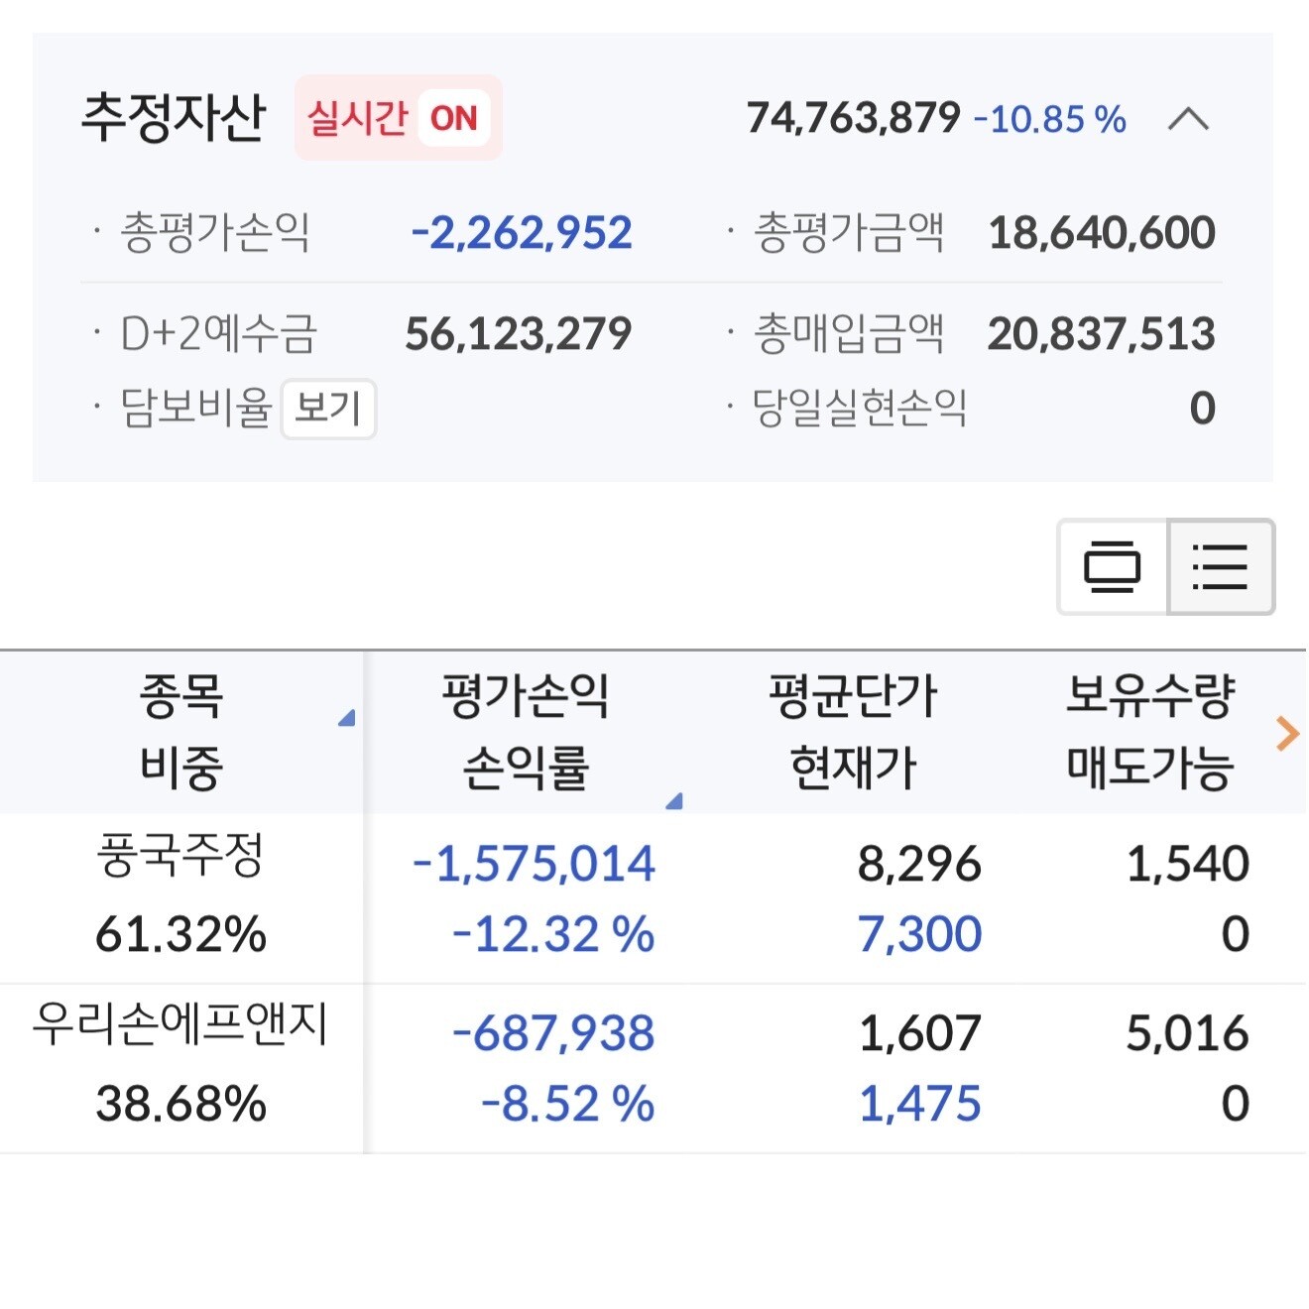Open 풍국주정 stock row

(x=654, y=898)
